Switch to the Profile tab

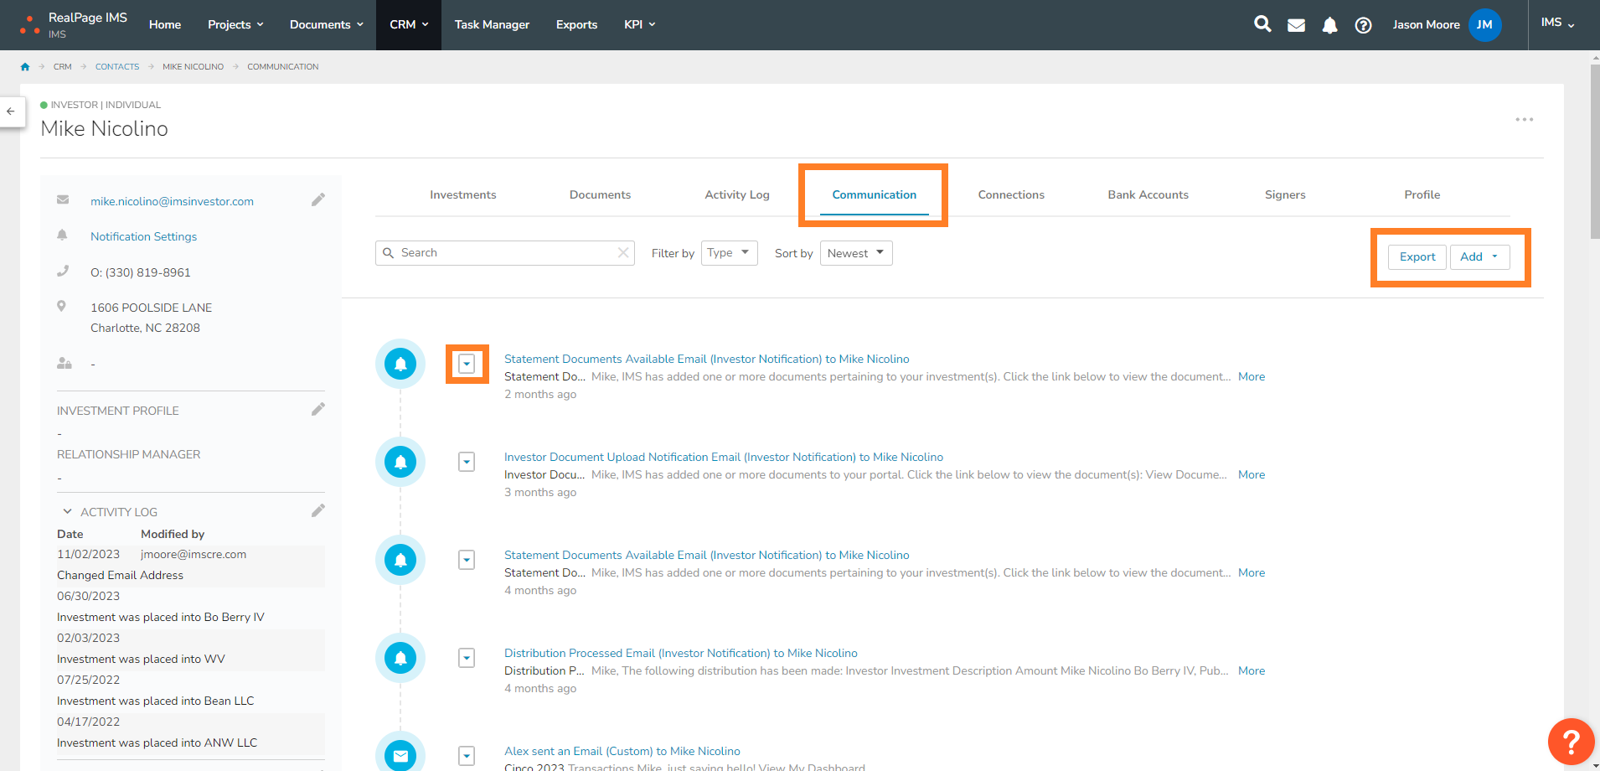(1422, 194)
